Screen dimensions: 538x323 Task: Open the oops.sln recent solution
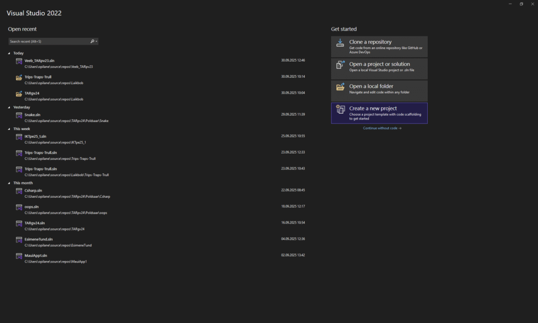tap(32, 207)
